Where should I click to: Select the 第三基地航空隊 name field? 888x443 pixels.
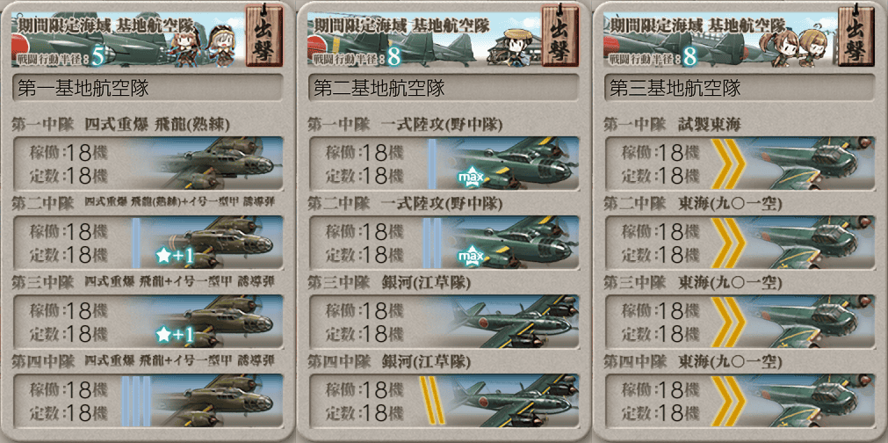point(739,88)
